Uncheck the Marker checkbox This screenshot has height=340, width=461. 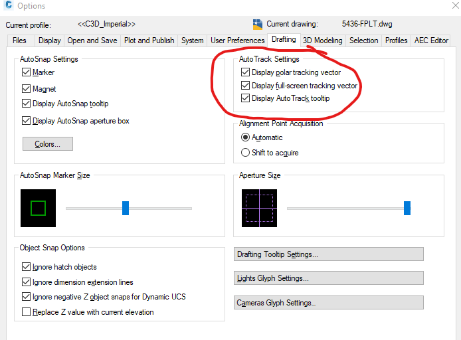point(26,72)
